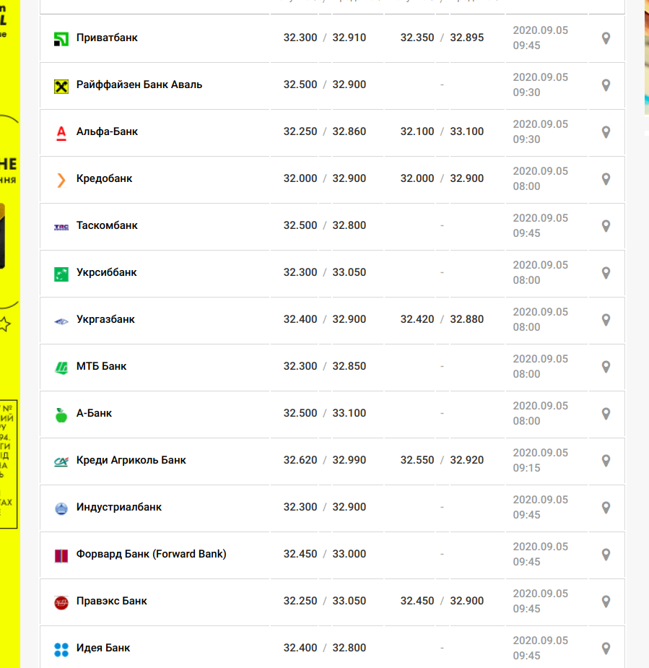Click the Форвард Банк logo icon
The height and width of the screenshot is (668, 649).
[61, 555]
